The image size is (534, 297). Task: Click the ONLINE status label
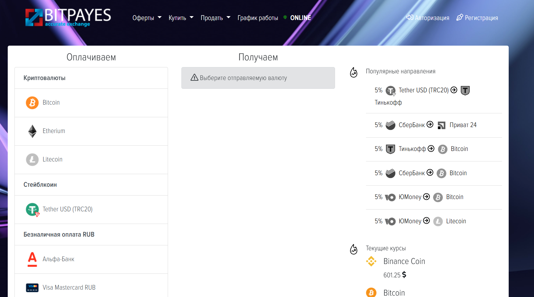click(301, 18)
